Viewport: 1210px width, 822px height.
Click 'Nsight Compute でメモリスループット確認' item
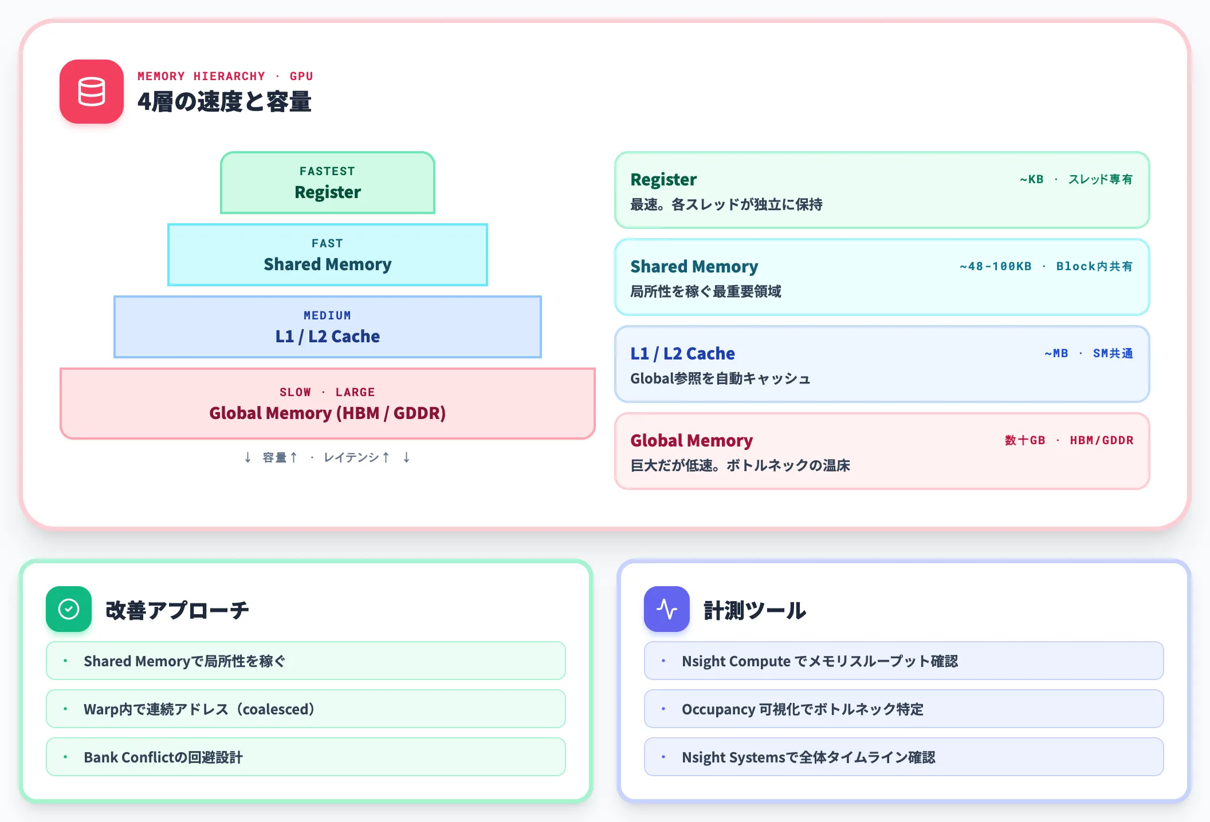pyautogui.click(x=904, y=661)
